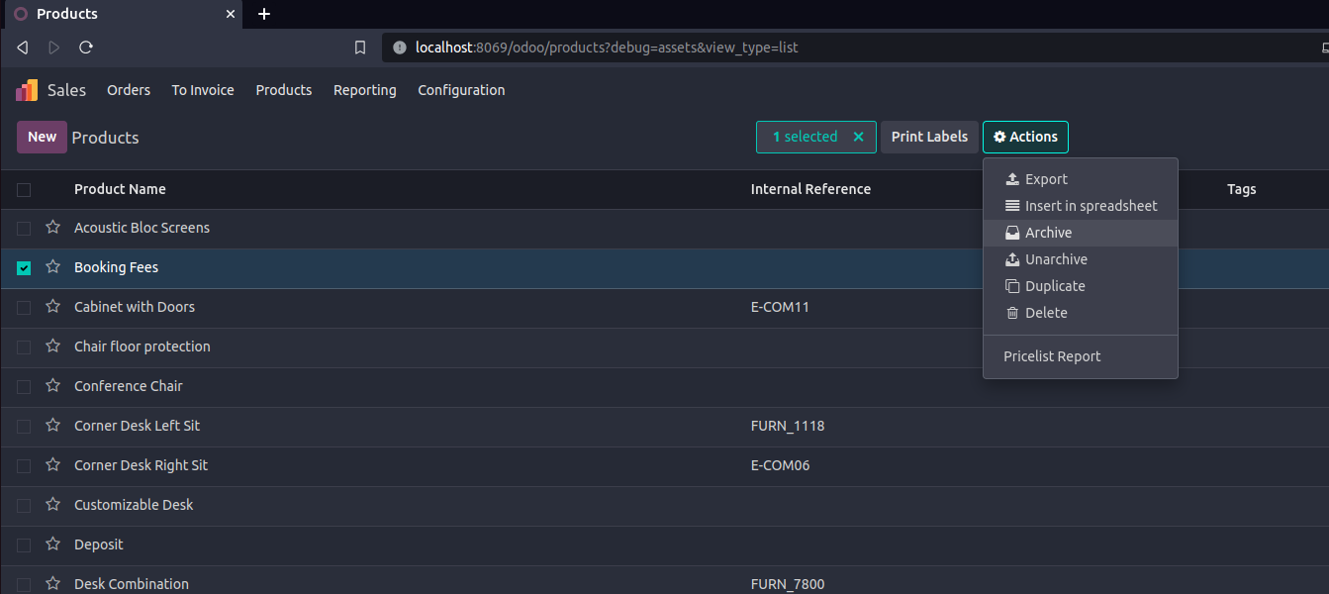Delete the selected product
Screen dimensions: 1329x594
tap(1081, 313)
